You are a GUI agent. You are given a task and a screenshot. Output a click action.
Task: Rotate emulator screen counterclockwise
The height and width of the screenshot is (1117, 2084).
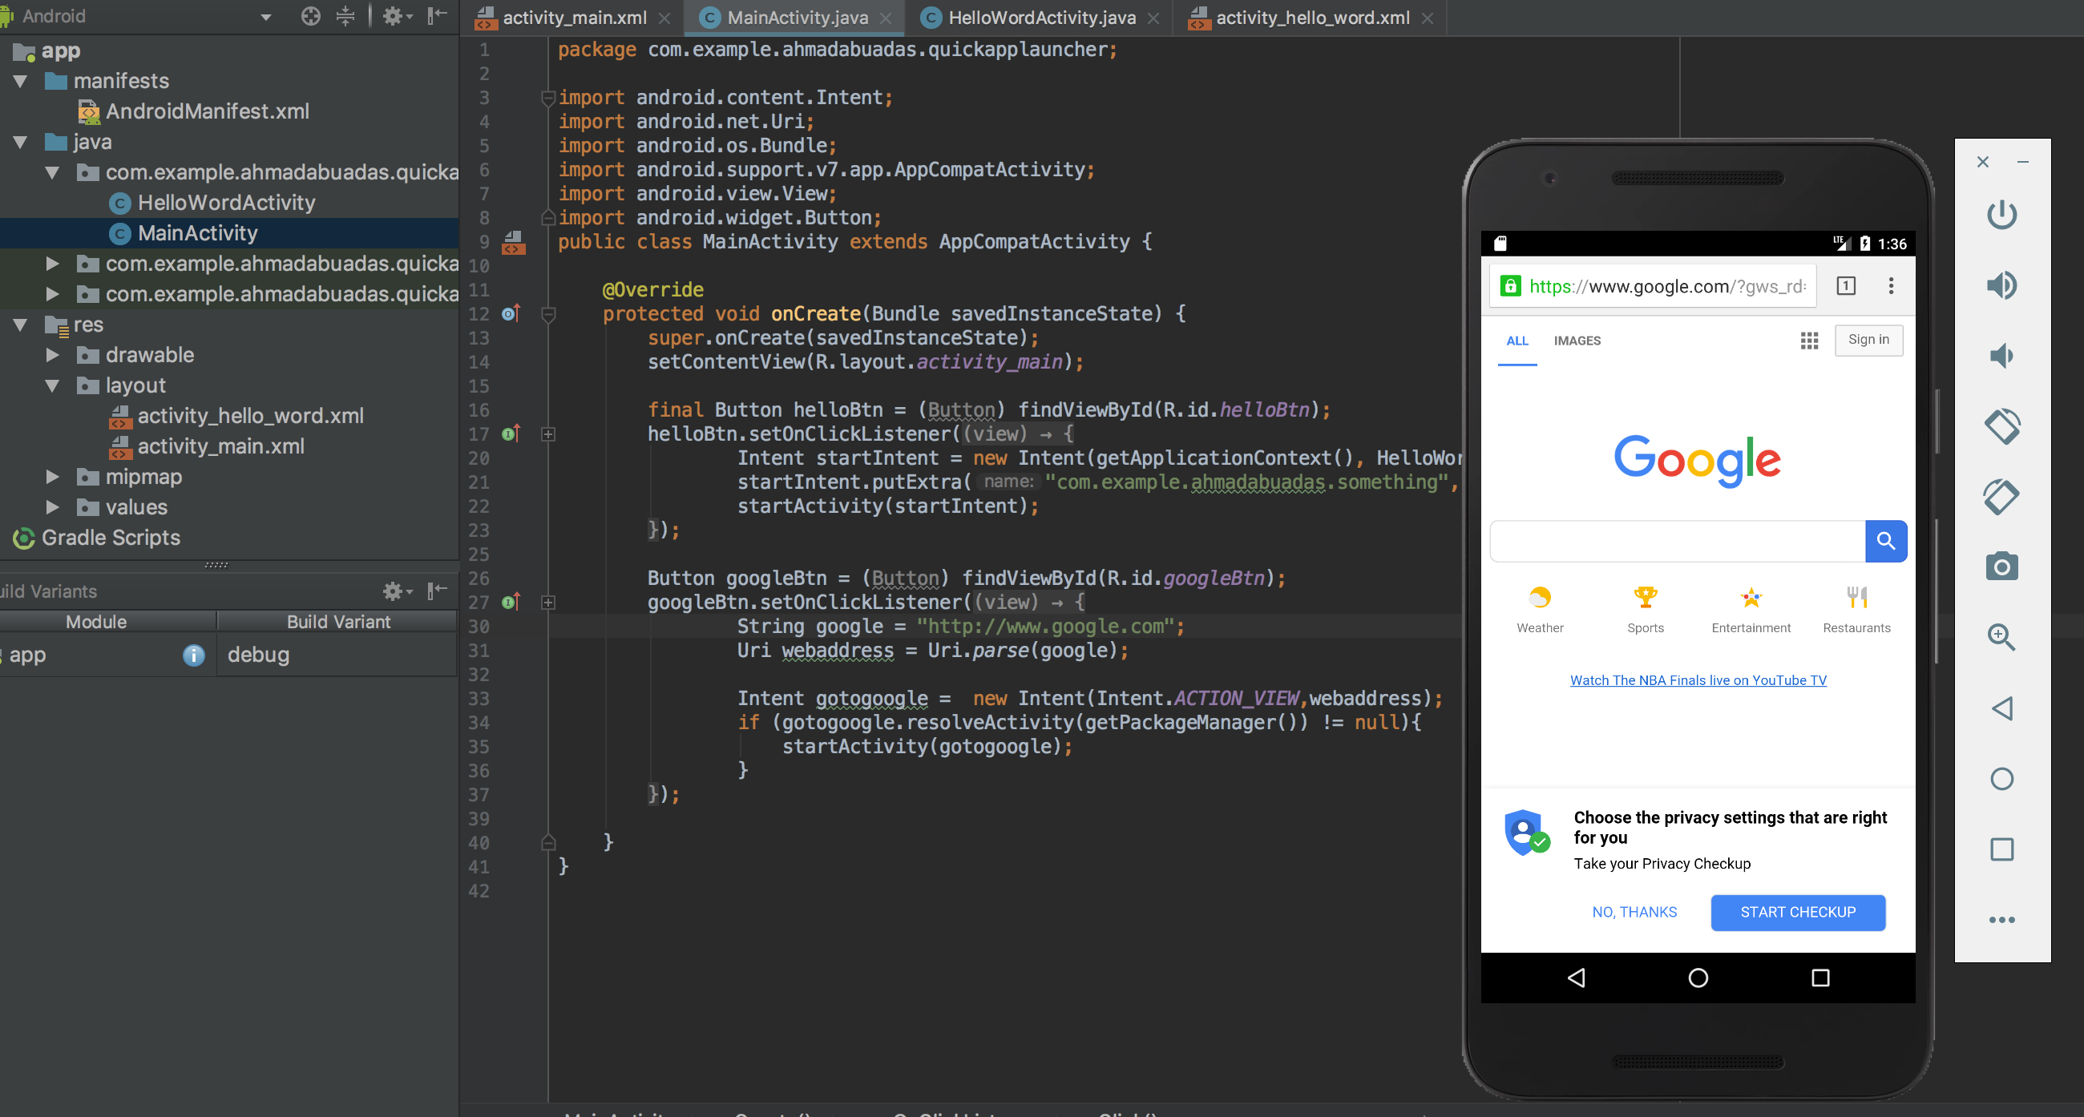pyautogui.click(x=2002, y=427)
